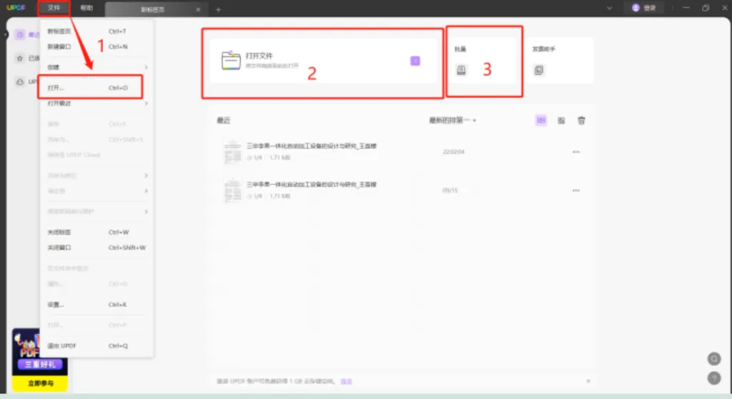This screenshot has height=399, width=732.
Task: Choose the new tab entry with Ctrl+T
Action: pyautogui.click(x=96, y=31)
